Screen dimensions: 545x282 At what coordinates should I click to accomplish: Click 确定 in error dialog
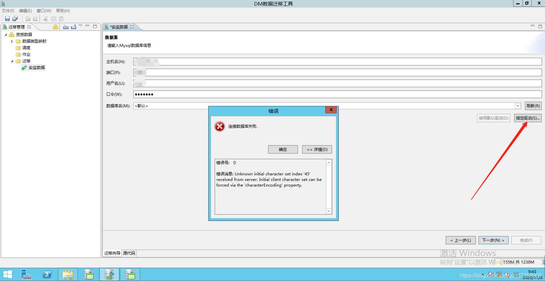tap(283, 150)
